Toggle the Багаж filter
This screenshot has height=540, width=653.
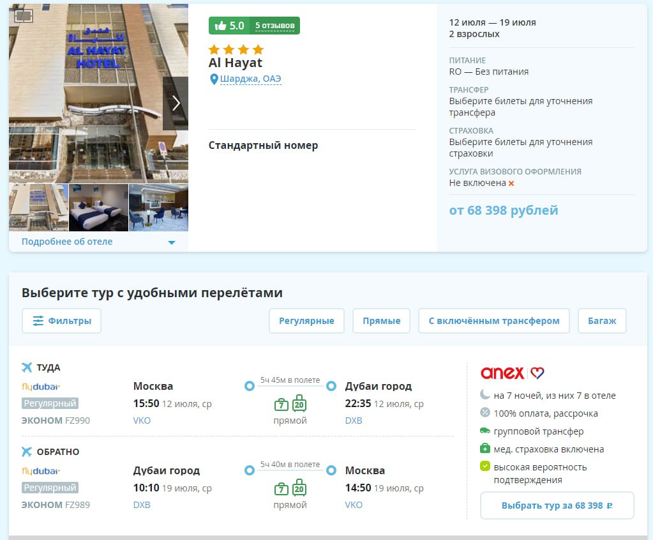[x=602, y=321]
